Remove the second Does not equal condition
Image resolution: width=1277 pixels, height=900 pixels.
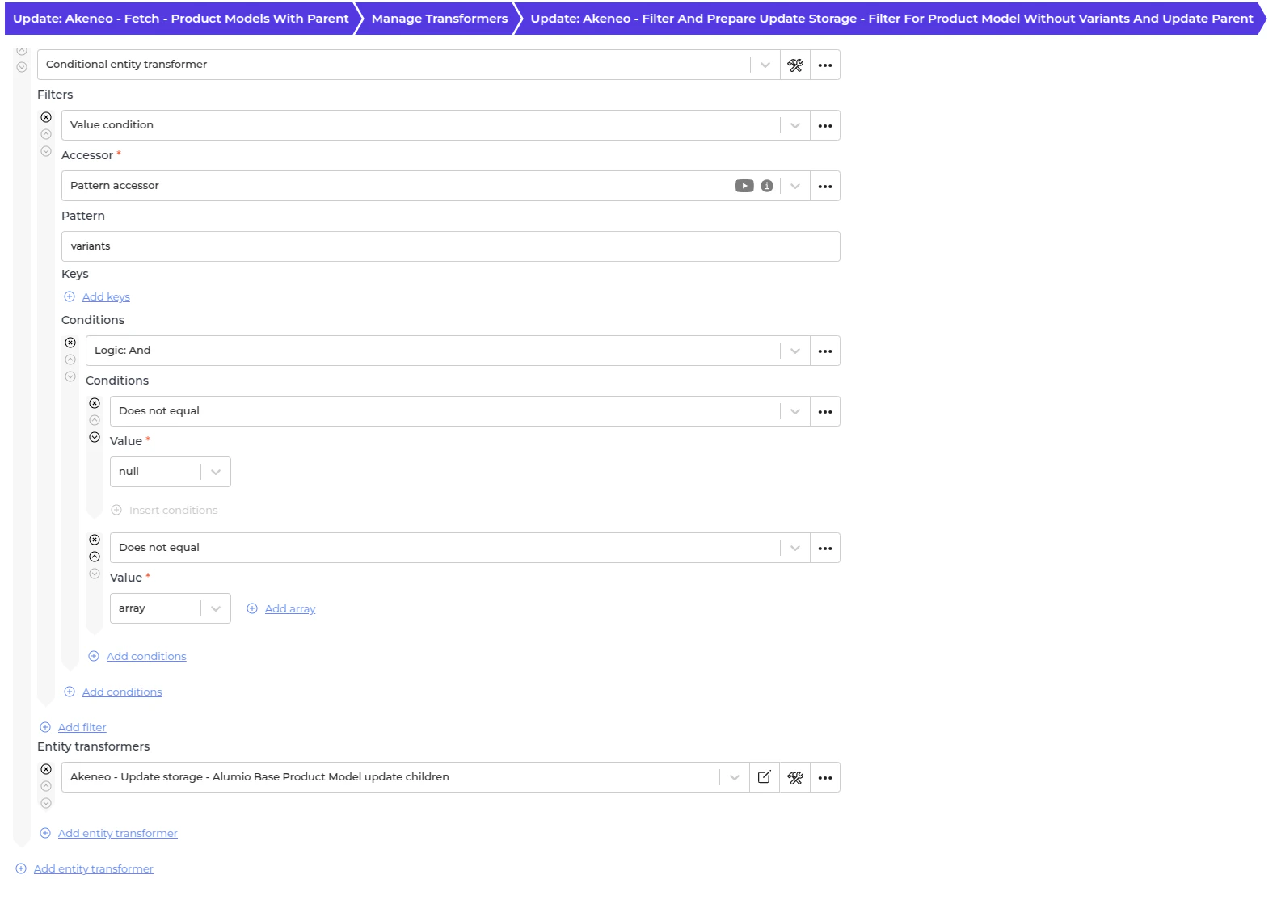pyautogui.click(x=95, y=540)
